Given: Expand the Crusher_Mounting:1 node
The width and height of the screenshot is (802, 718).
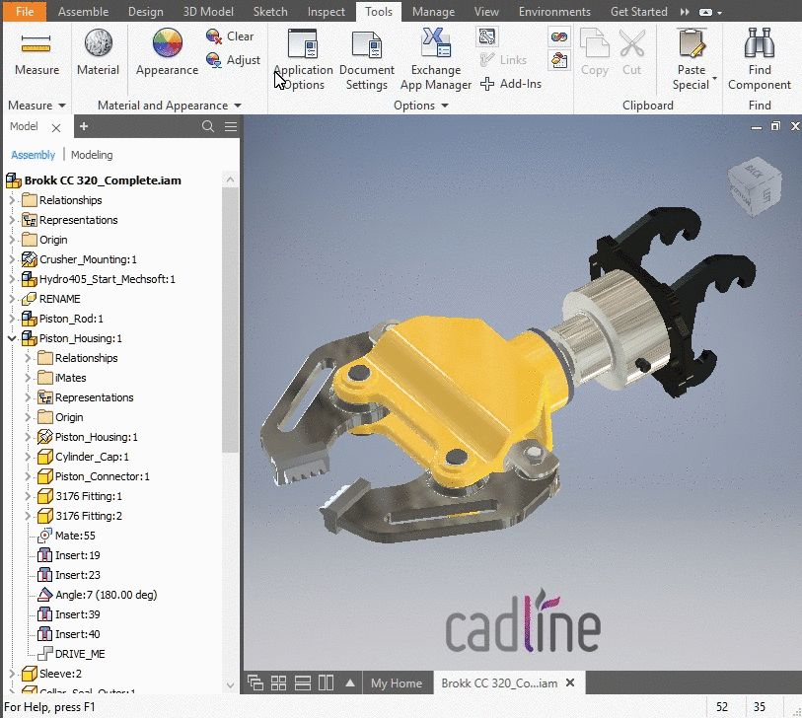Looking at the screenshot, I should (x=12, y=259).
